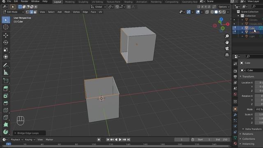Click the blue Z axis gizmo ball
Image resolution: width=263 pixels, height=148 pixels.
pyautogui.click(x=221, y=19)
